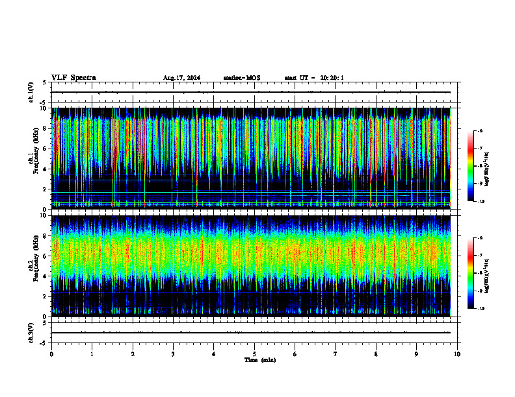Viewport: 515px width, 397px height.
Task: Click the time axis tick label "9"
Action: pos(416,354)
